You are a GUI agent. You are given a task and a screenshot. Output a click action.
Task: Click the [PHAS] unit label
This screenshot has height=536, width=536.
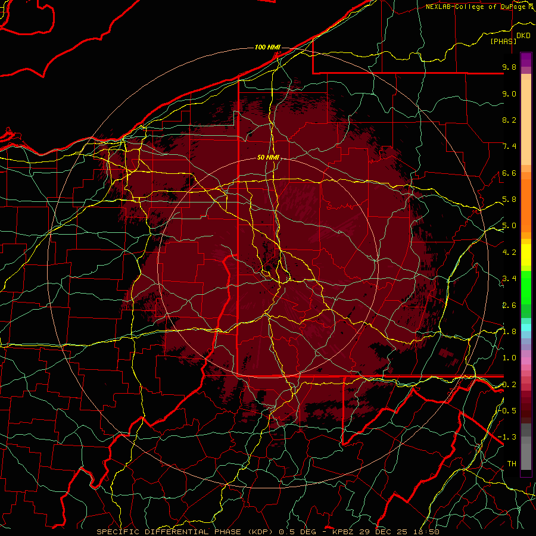click(503, 41)
